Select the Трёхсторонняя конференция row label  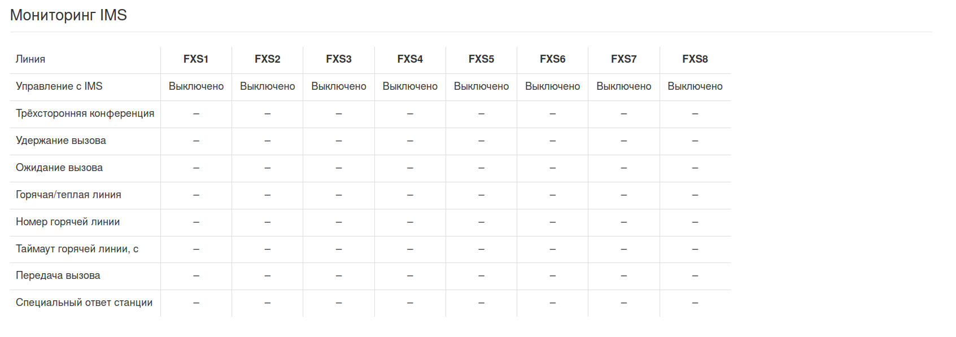click(85, 113)
